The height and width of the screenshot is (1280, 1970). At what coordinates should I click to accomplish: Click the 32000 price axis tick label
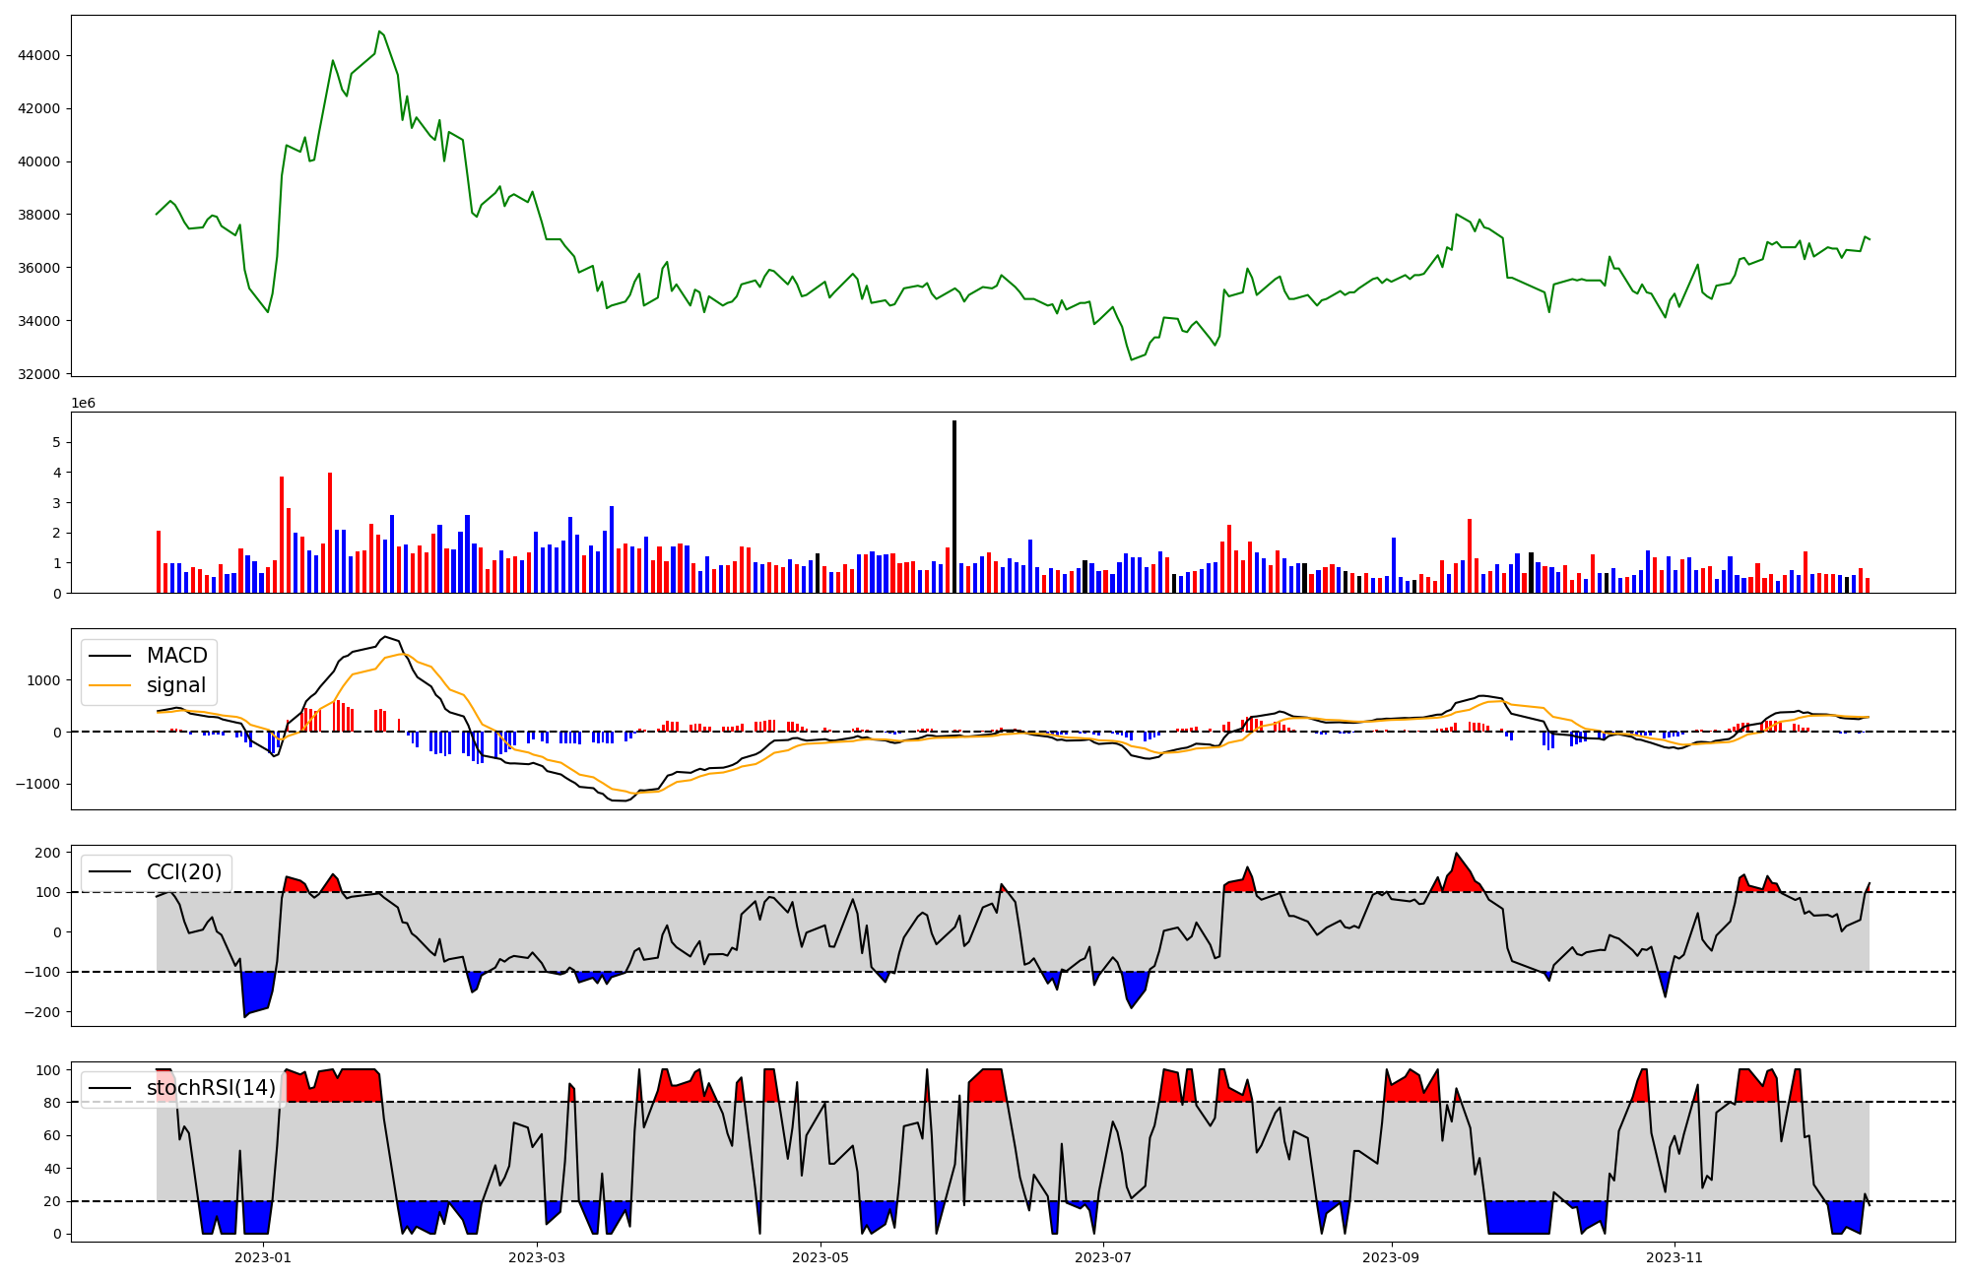pyautogui.click(x=38, y=374)
